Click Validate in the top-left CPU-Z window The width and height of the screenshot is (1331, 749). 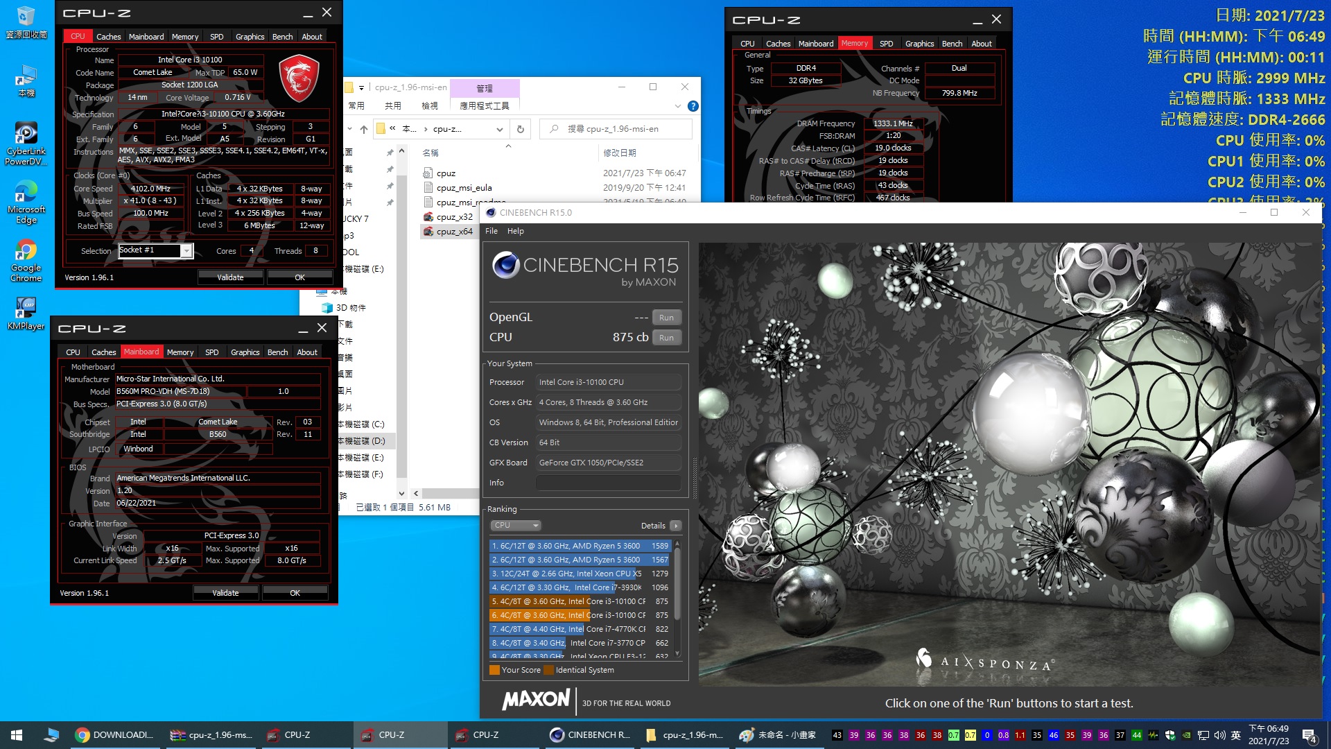point(230,277)
